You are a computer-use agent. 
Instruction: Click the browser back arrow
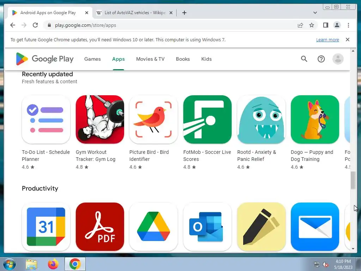[13, 25]
